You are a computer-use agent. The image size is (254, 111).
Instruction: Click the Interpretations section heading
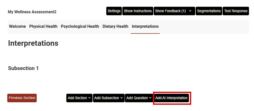[33, 43]
